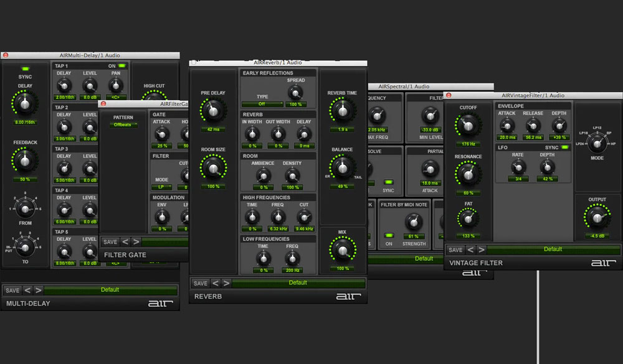
Task: Go to next preset in Filter Gate
Action: [136, 242]
